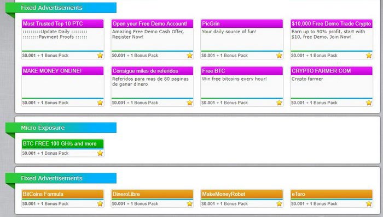Screen dimensions: 383x217
Task: Click the star icon on eToro ad
Action: pyautogui.click(x=369, y=203)
